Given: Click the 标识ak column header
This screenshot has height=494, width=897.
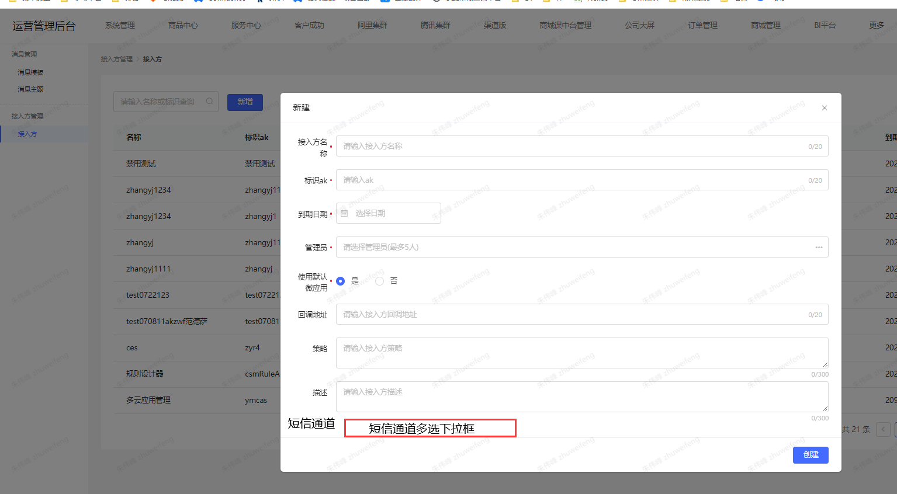Looking at the screenshot, I should click(x=257, y=137).
